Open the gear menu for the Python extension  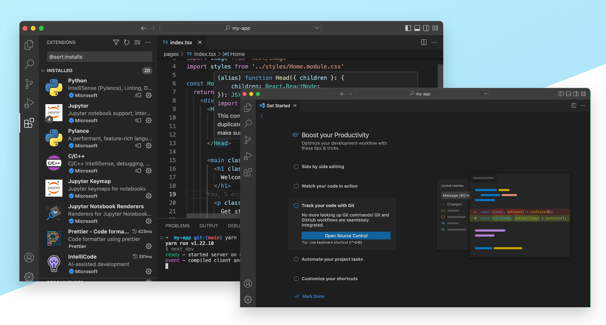tap(149, 96)
